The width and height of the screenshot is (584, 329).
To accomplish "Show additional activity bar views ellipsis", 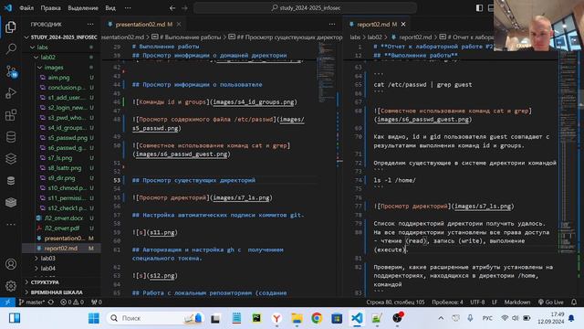I will 11,224.
